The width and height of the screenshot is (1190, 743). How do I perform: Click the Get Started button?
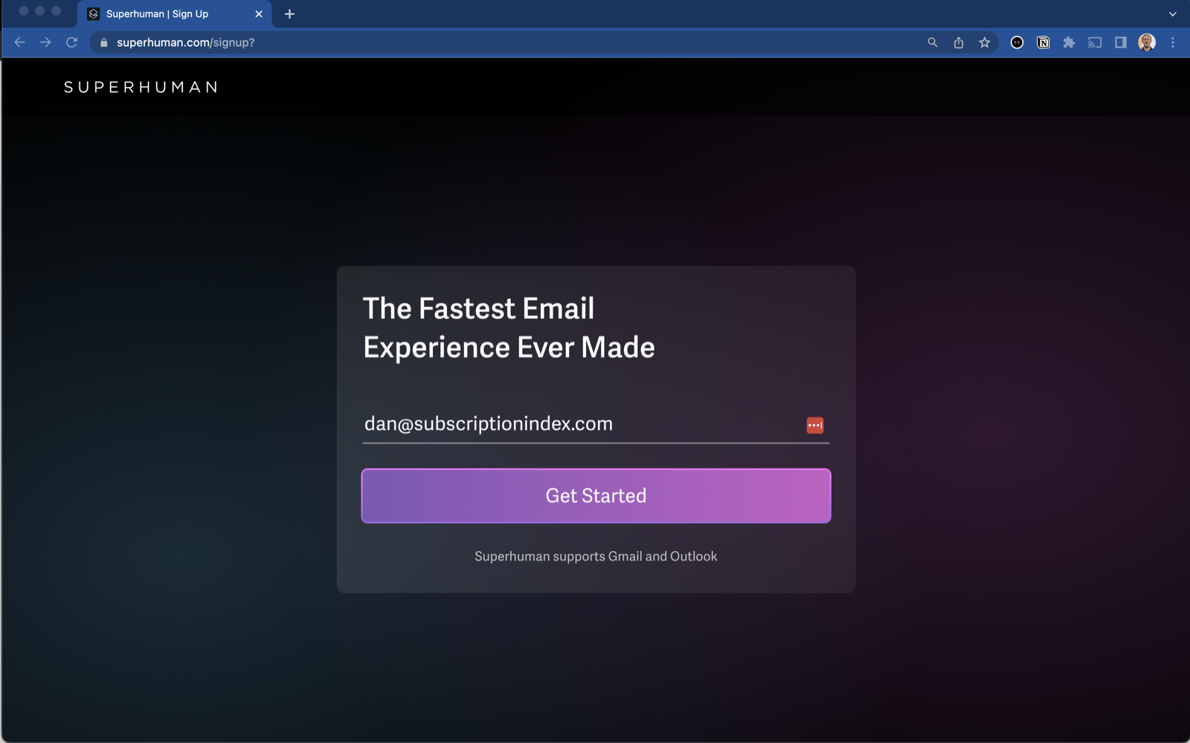[x=596, y=495]
